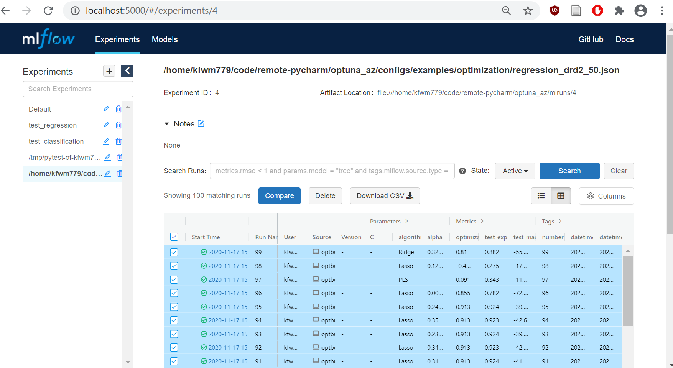
Task: Open the browser extensions puzzle icon
Action: pos(619,11)
